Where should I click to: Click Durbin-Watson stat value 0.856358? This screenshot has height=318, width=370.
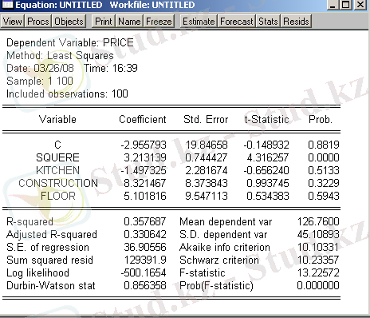pyautogui.click(x=145, y=285)
